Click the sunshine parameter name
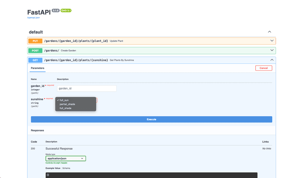 click(37, 99)
